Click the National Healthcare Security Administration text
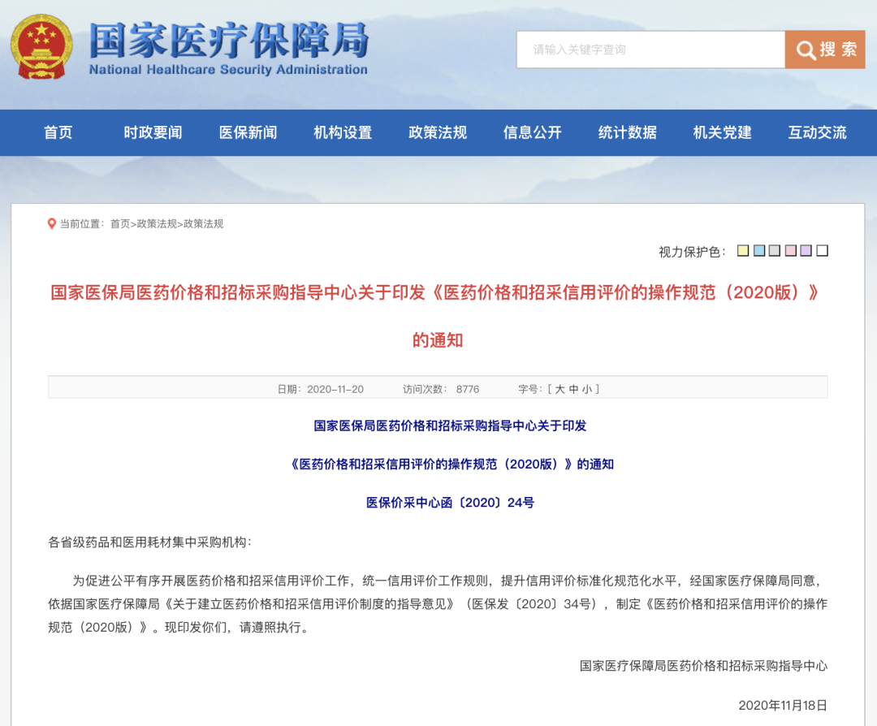 228,70
